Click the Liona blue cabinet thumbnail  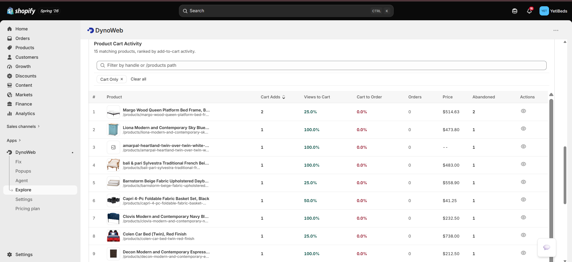click(x=113, y=130)
